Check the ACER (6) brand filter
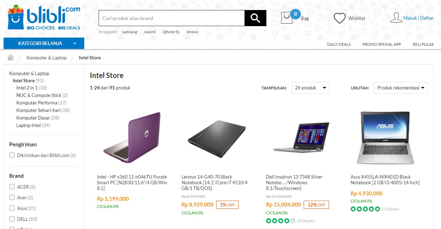The width and height of the screenshot is (441, 229). (12, 187)
